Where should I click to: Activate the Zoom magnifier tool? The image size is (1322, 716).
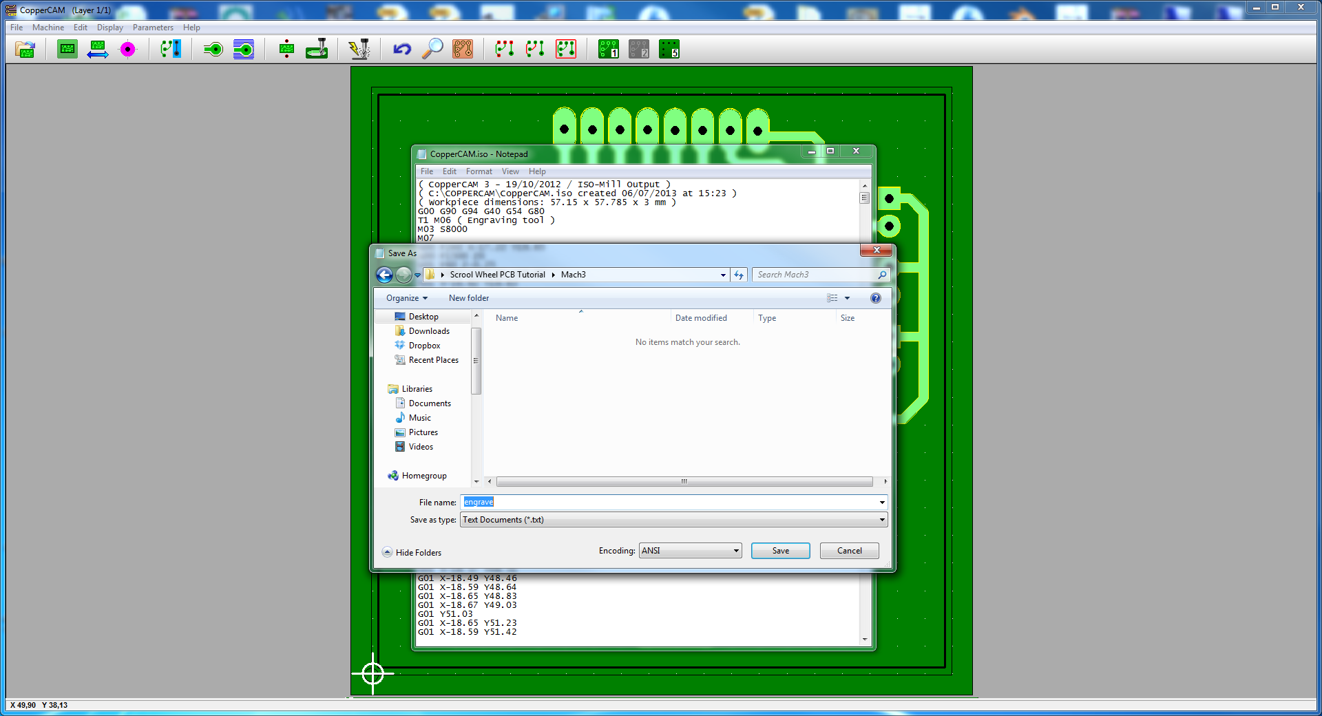click(432, 49)
